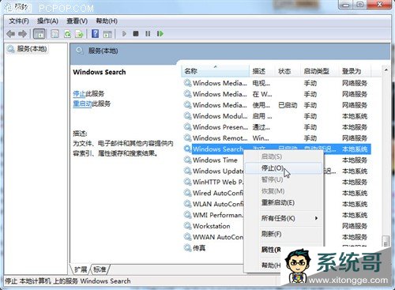This screenshot has height=290, width=395.
Task: Click gear icon of Windows Modules row
Action: coord(187,116)
